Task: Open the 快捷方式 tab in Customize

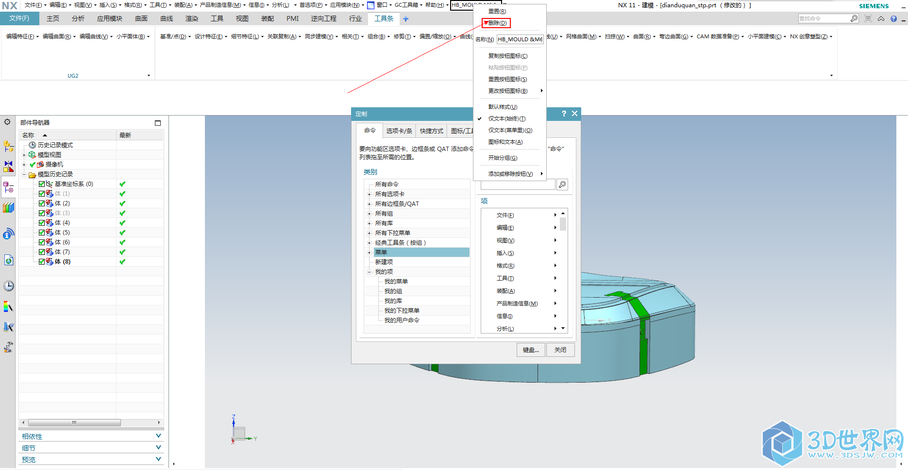Action: point(432,131)
